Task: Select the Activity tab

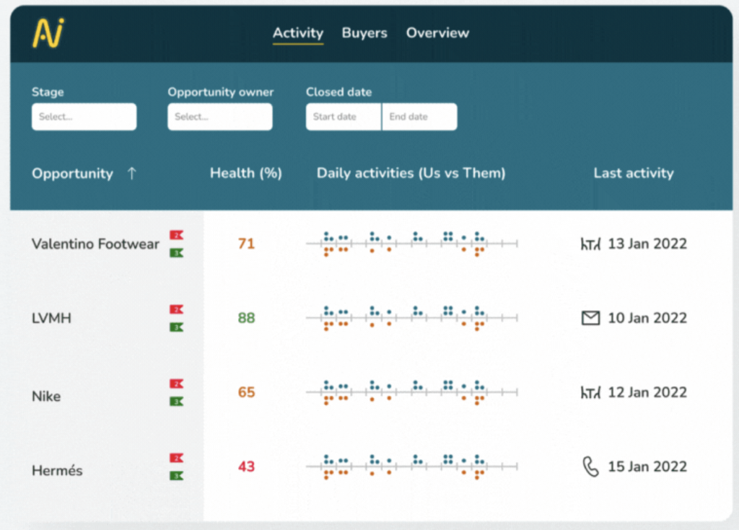Action: [x=298, y=33]
